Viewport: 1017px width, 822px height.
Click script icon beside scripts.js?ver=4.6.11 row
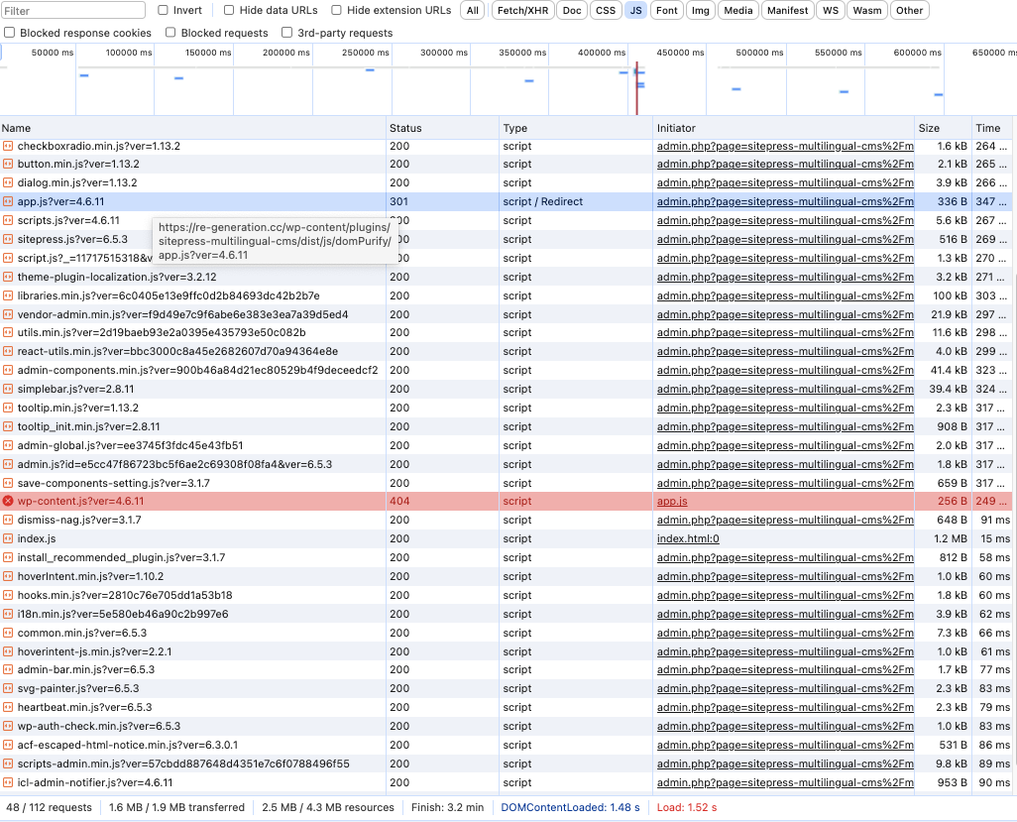point(8,220)
